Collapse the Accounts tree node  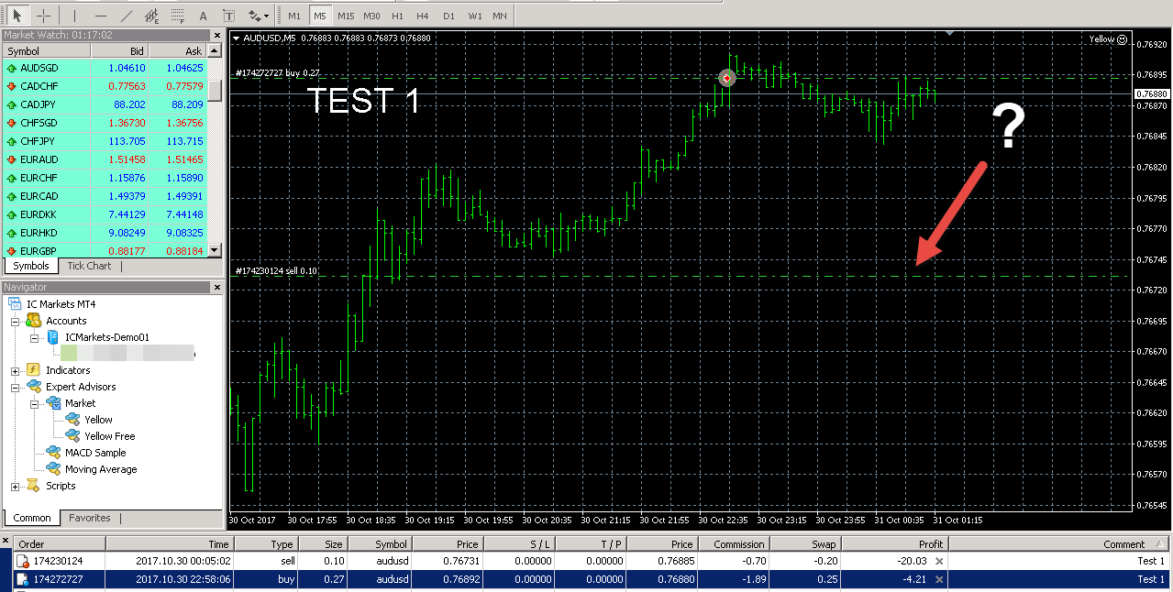[16, 322]
